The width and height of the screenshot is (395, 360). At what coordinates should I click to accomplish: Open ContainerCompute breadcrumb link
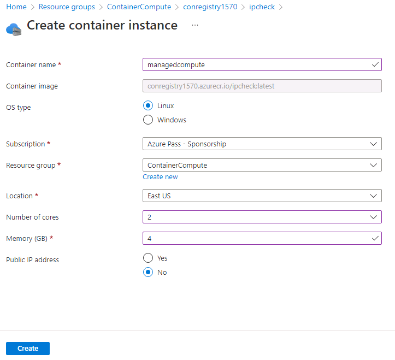click(139, 7)
